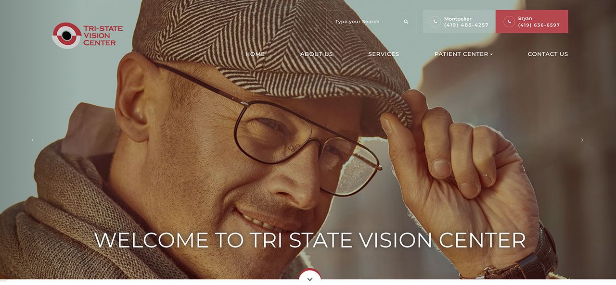Expand the caret next to Patient Center
This screenshot has width=616, height=285.
(491, 55)
